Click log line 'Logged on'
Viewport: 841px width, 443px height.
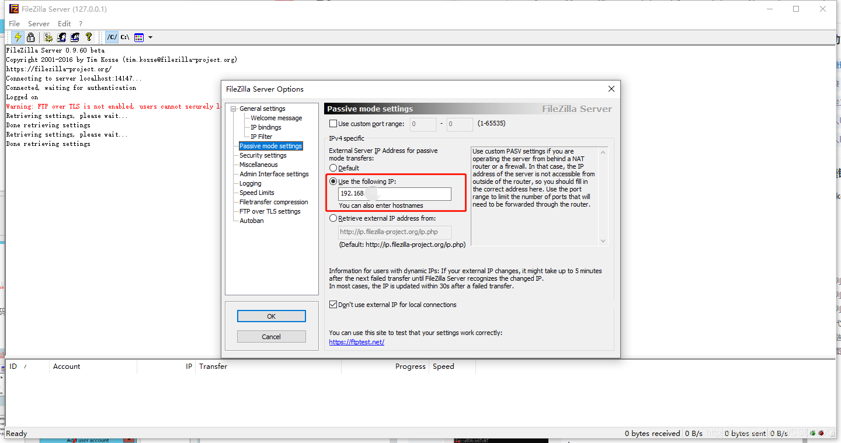(x=22, y=97)
